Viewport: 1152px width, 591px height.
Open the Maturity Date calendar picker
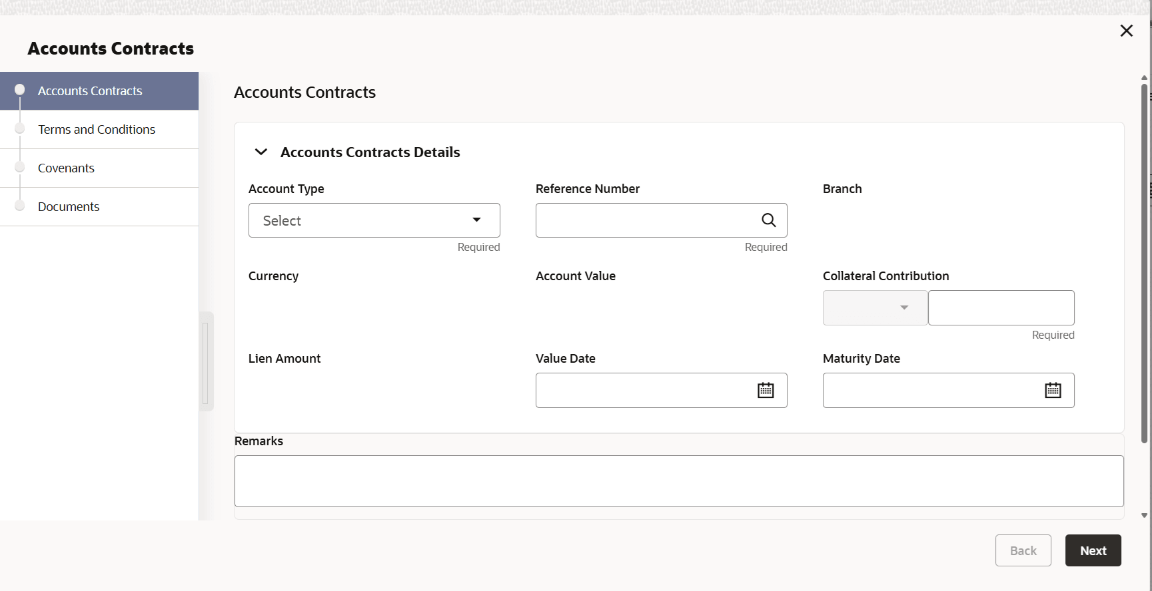[x=1053, y=391]
